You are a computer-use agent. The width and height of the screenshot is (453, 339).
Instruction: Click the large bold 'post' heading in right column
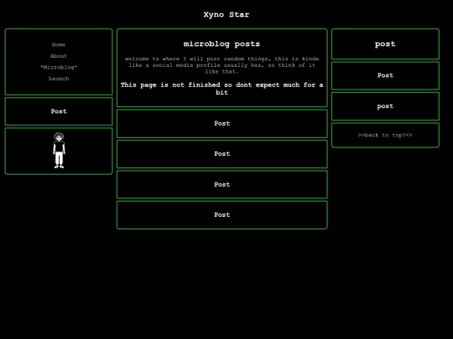click(x=385, y=44)
